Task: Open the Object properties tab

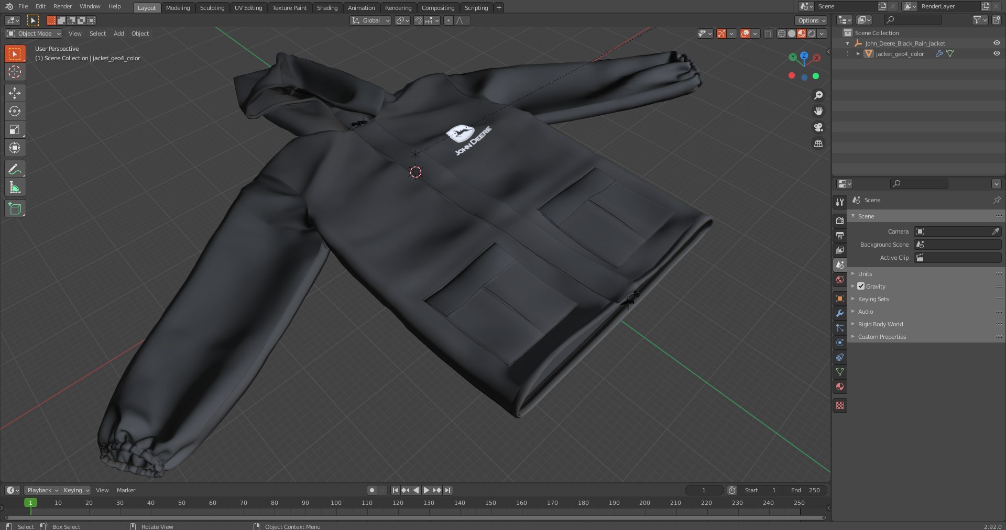Action: click(x=840, y=299)
